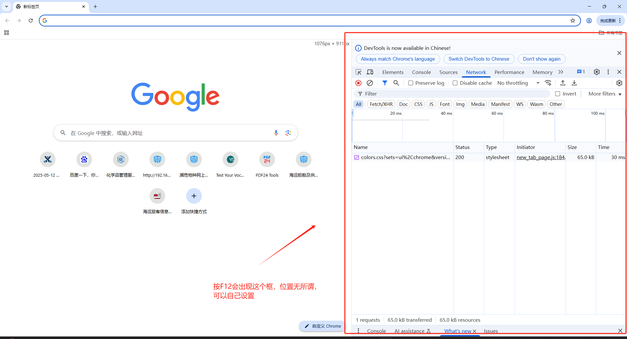Click the Google search box

176,133
